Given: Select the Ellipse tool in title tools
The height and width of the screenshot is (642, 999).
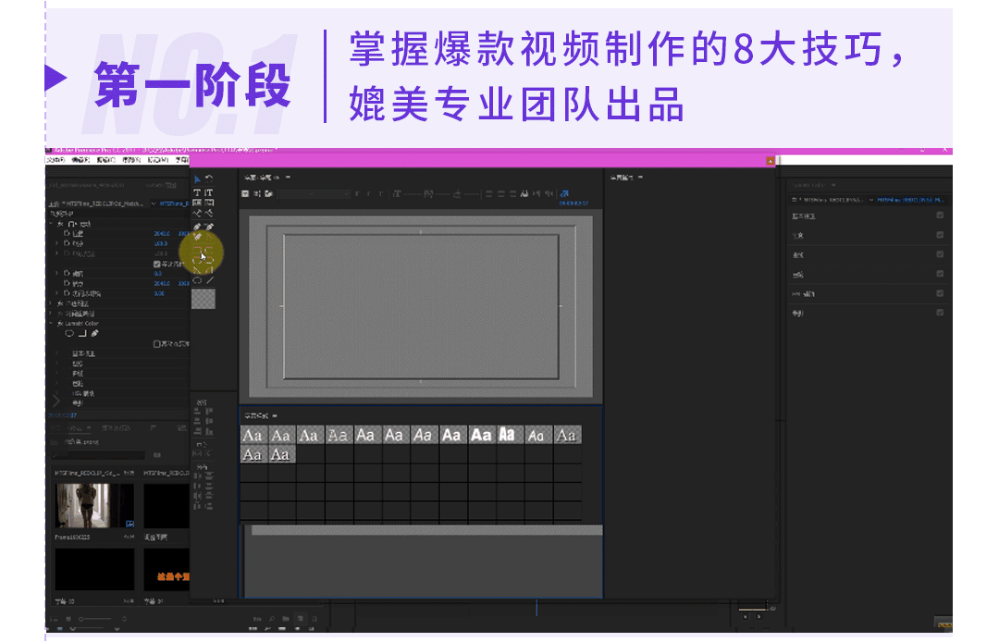Looking at the screenshot, I should [197, 280].
